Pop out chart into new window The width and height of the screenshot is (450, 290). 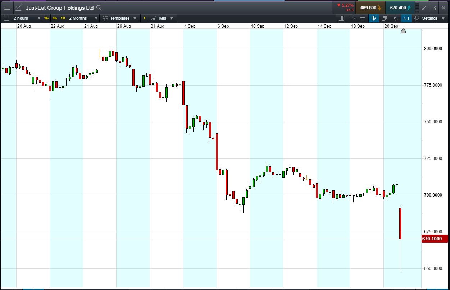click(434, 8)
